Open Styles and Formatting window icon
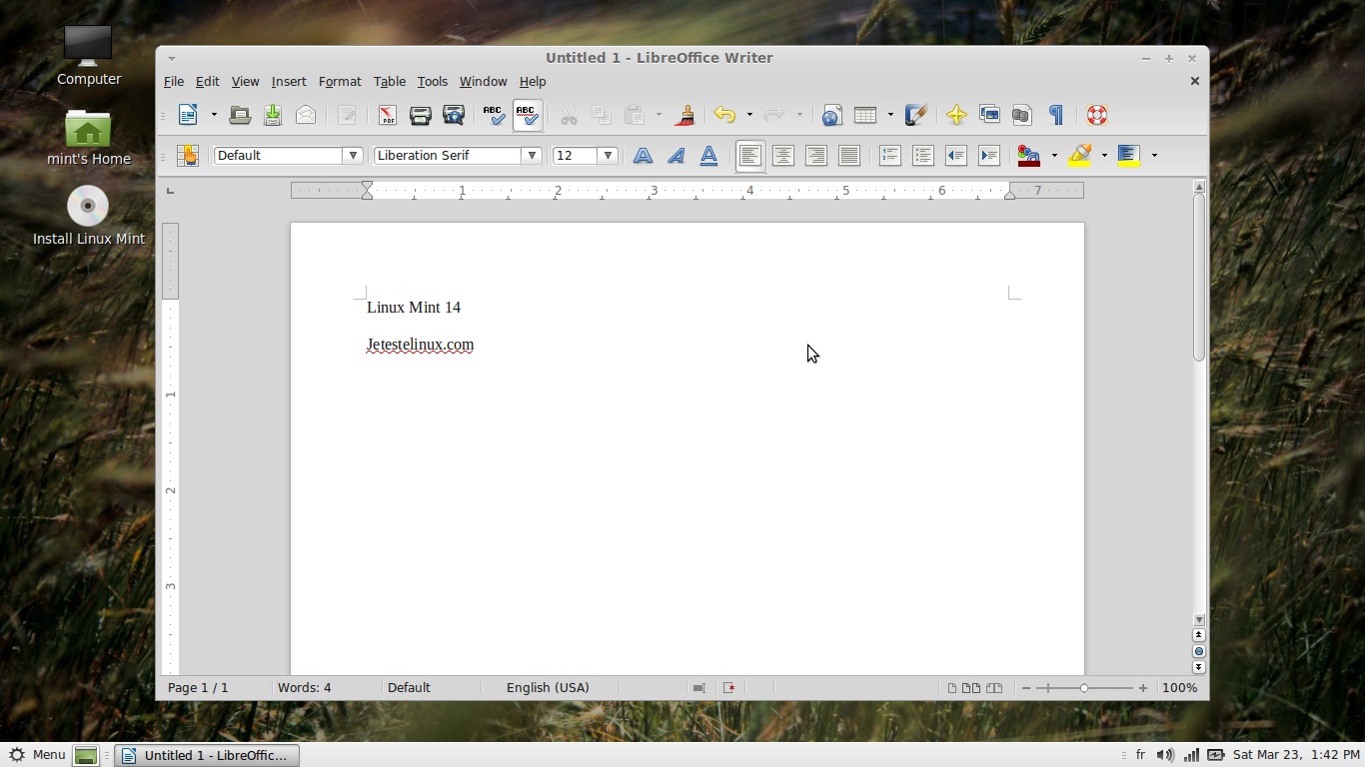Image resolution: width=1365 pixels, height=767 pixels. click(x=187, y=155)
